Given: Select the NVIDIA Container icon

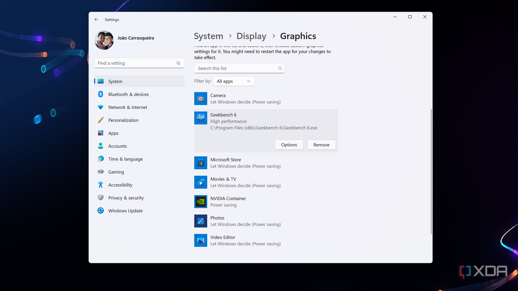Looking at the screenshot, I should point(200,202).
